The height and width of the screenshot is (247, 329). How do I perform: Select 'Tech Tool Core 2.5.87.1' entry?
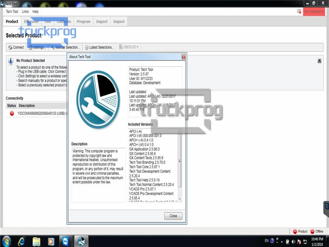[x=144, y=167]
